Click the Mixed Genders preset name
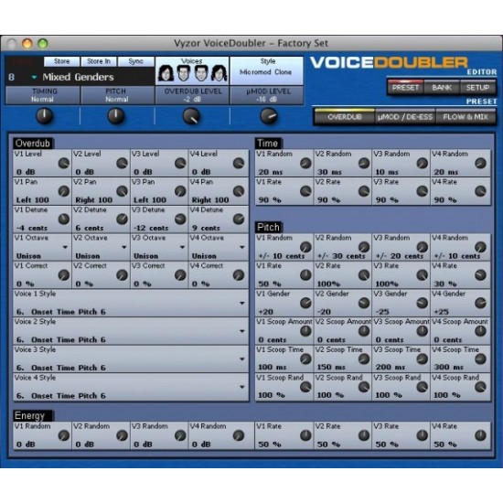 point(78,77)
